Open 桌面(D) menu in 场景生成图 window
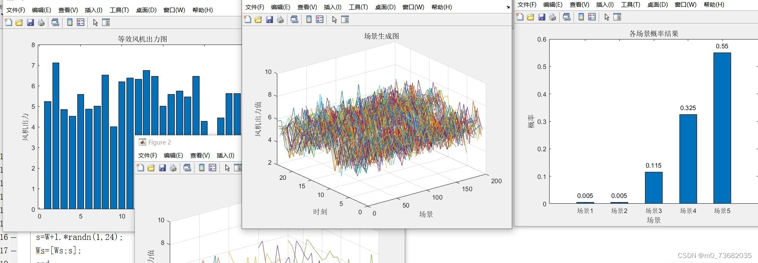The height and width of the screenshot is (263, 758). [x=385, y=7]
